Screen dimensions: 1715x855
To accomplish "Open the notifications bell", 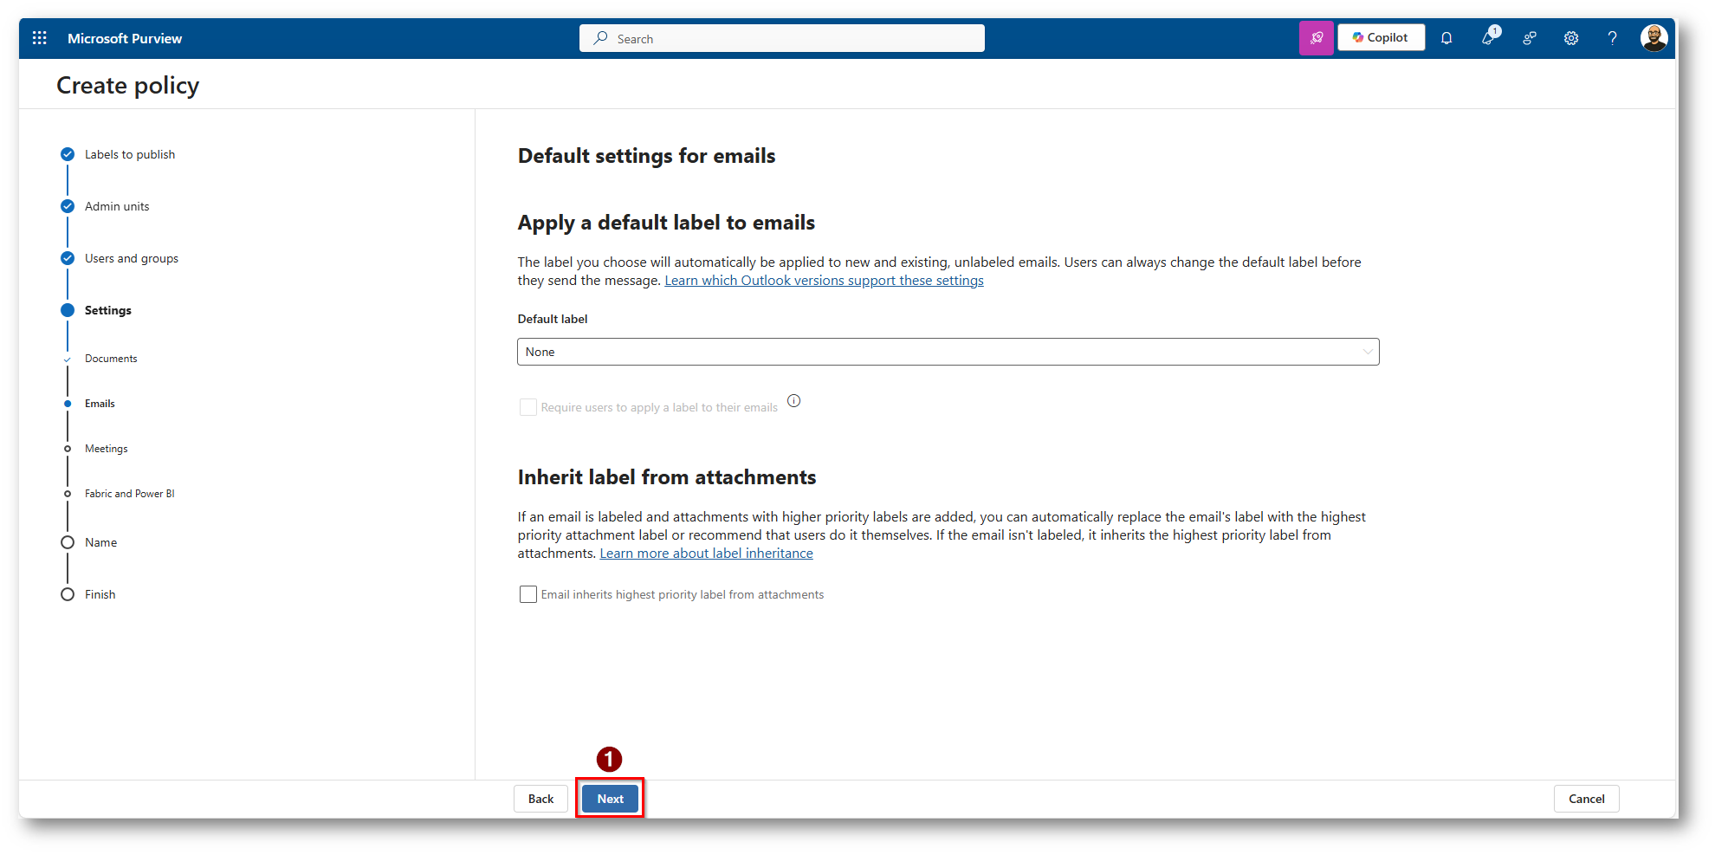I will pos(1446,38).
